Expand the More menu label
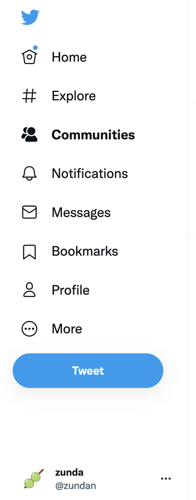 pyautogui.click(x=67, y=329)
